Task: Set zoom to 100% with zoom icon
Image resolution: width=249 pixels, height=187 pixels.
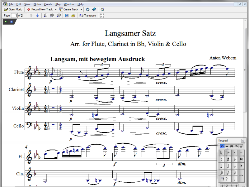Action: [x=52, y=15]
